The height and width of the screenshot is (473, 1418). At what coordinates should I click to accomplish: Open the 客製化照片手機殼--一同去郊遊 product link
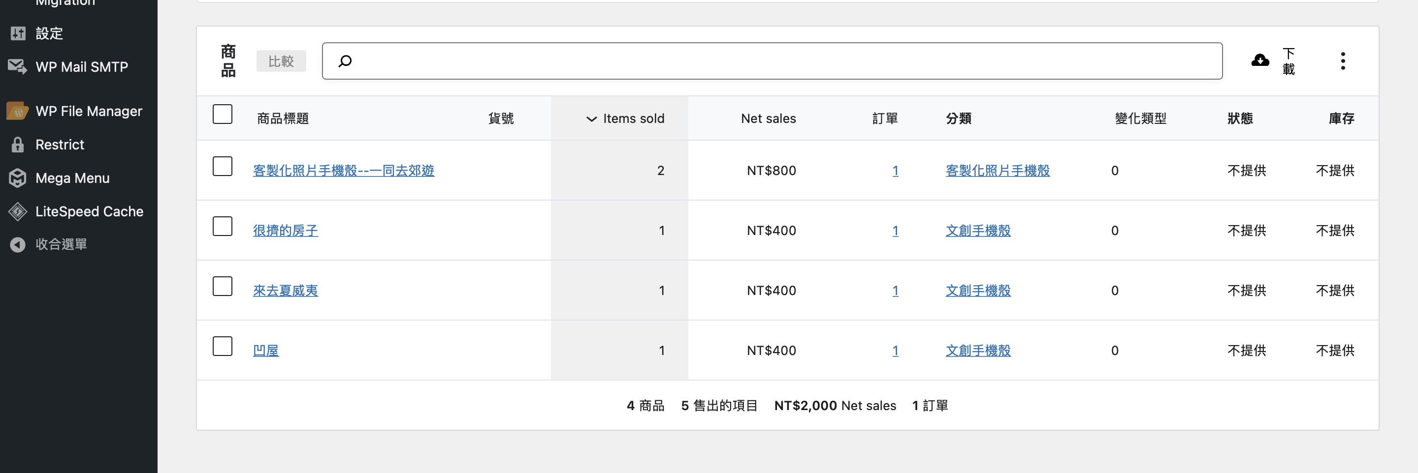click(344, 171)
